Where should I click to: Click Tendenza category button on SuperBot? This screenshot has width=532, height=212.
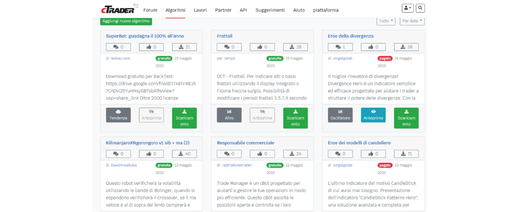118,115
